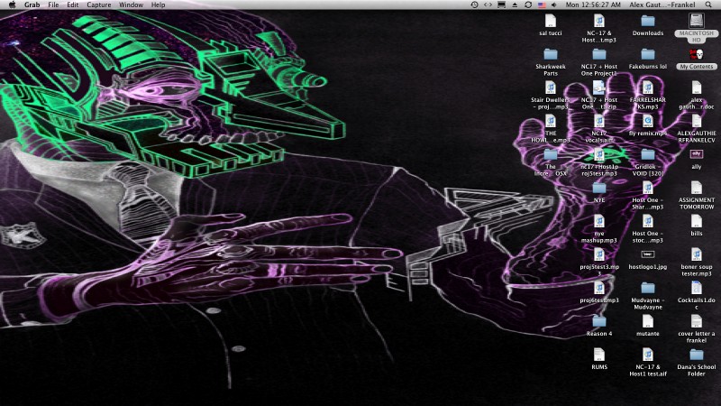Image resolution: width=721 pixels, height=406 pixels.
Task: Open Spotlight search magnifier
Action: click(x=708, y=5)
